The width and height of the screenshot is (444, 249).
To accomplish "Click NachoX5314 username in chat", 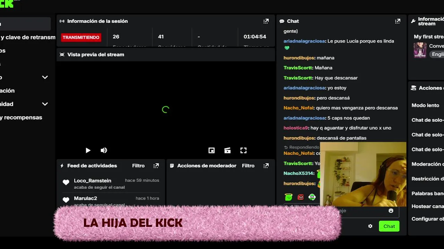I will (x=299, y=173).
